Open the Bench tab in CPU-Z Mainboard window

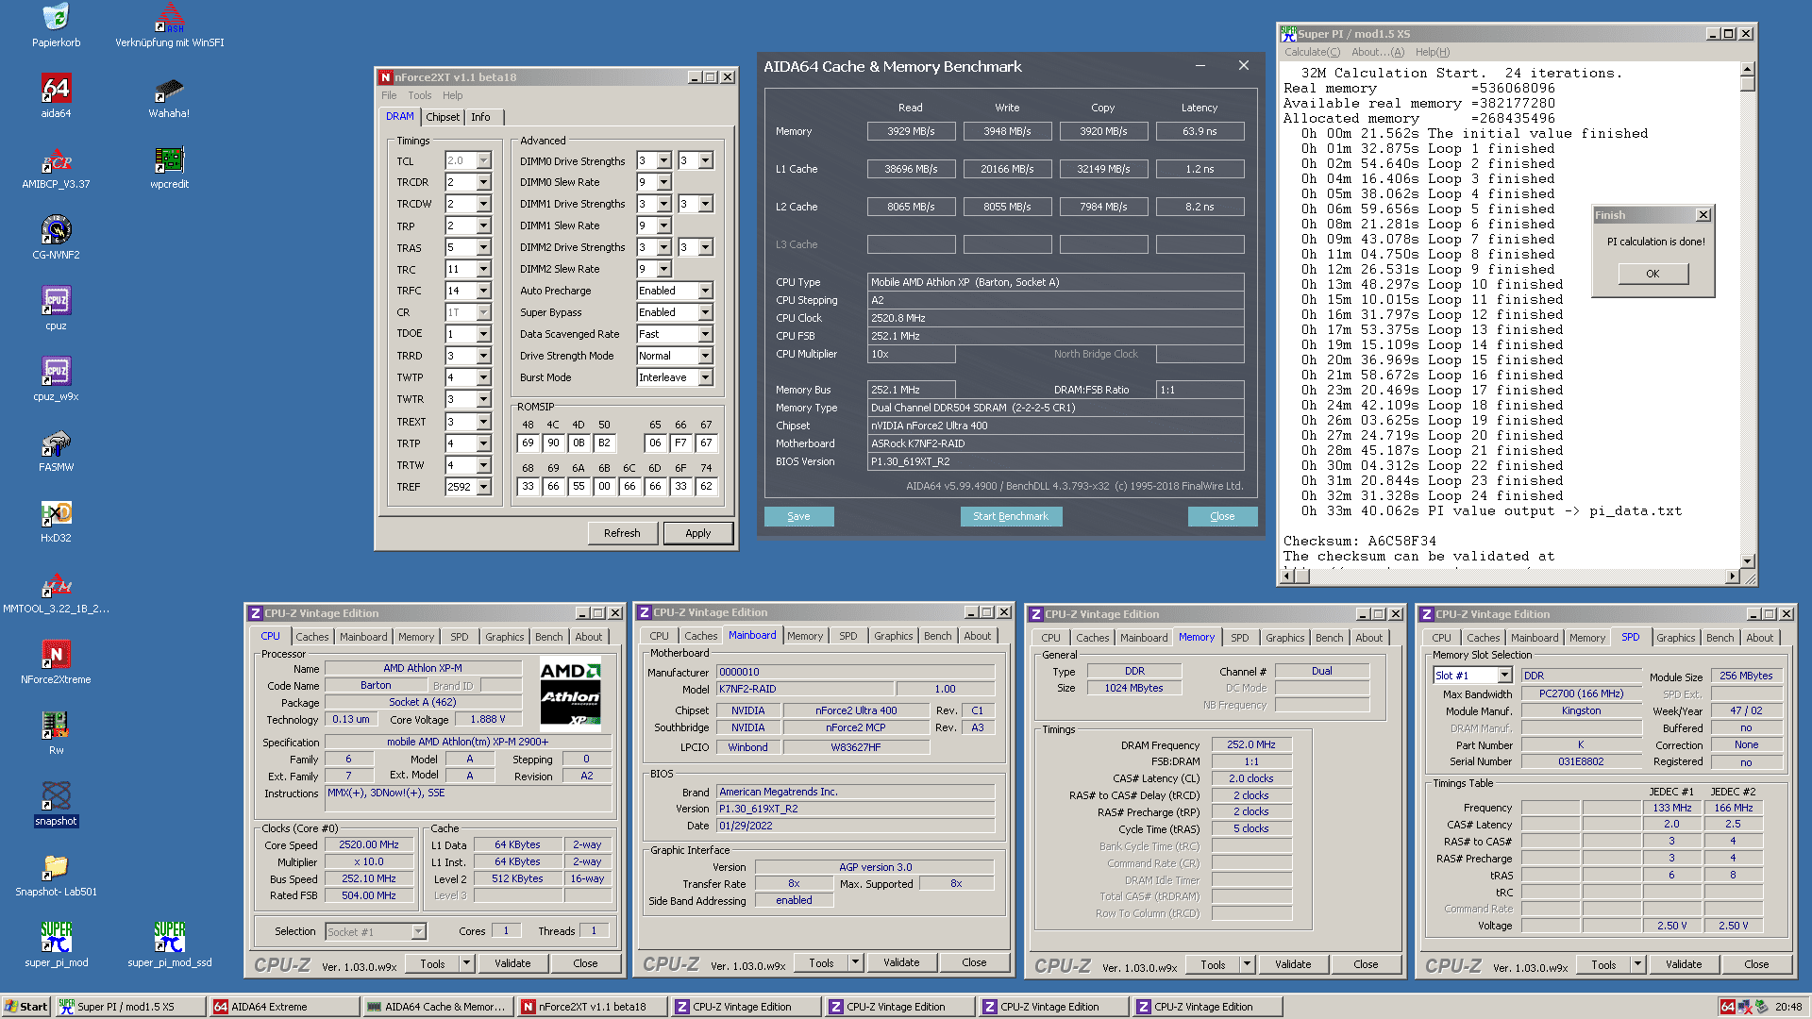tap(937, 636)
